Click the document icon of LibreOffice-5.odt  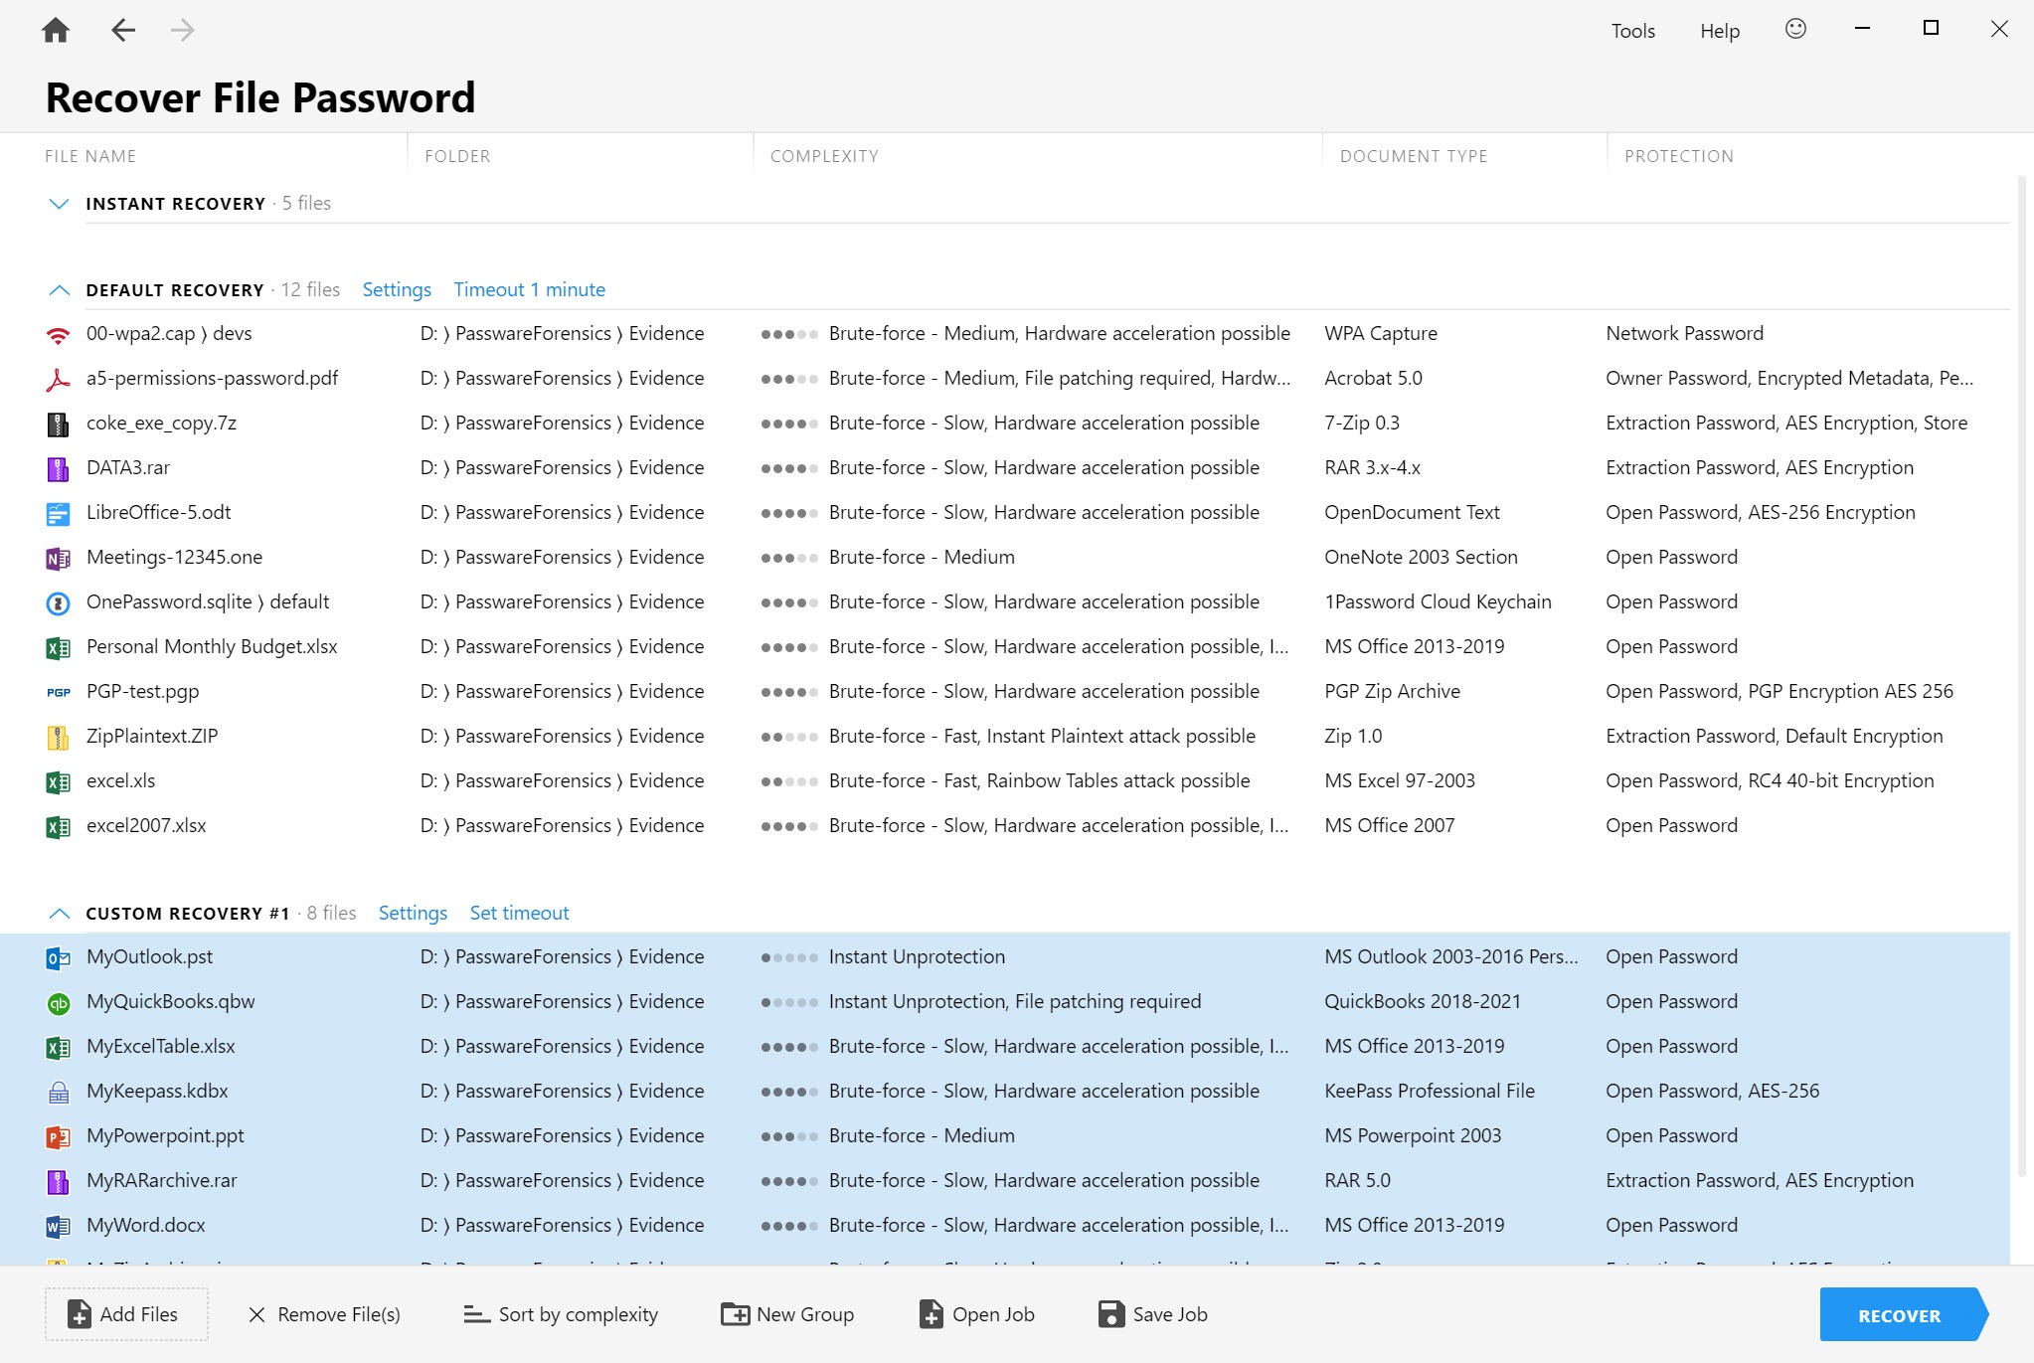(59, 514)
